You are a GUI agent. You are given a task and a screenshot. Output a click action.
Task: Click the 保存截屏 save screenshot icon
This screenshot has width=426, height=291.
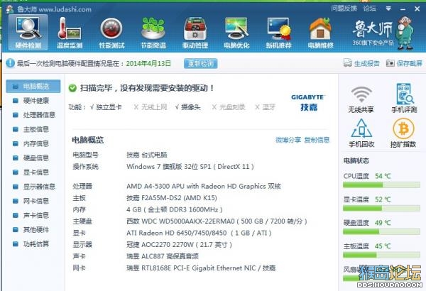pyautogui.click(x=390, y=63)
